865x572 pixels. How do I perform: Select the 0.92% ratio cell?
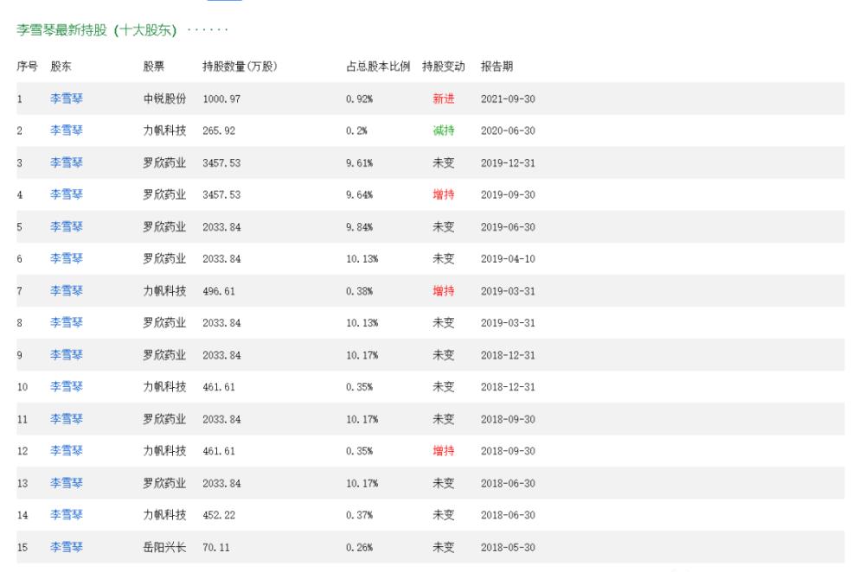359,99
